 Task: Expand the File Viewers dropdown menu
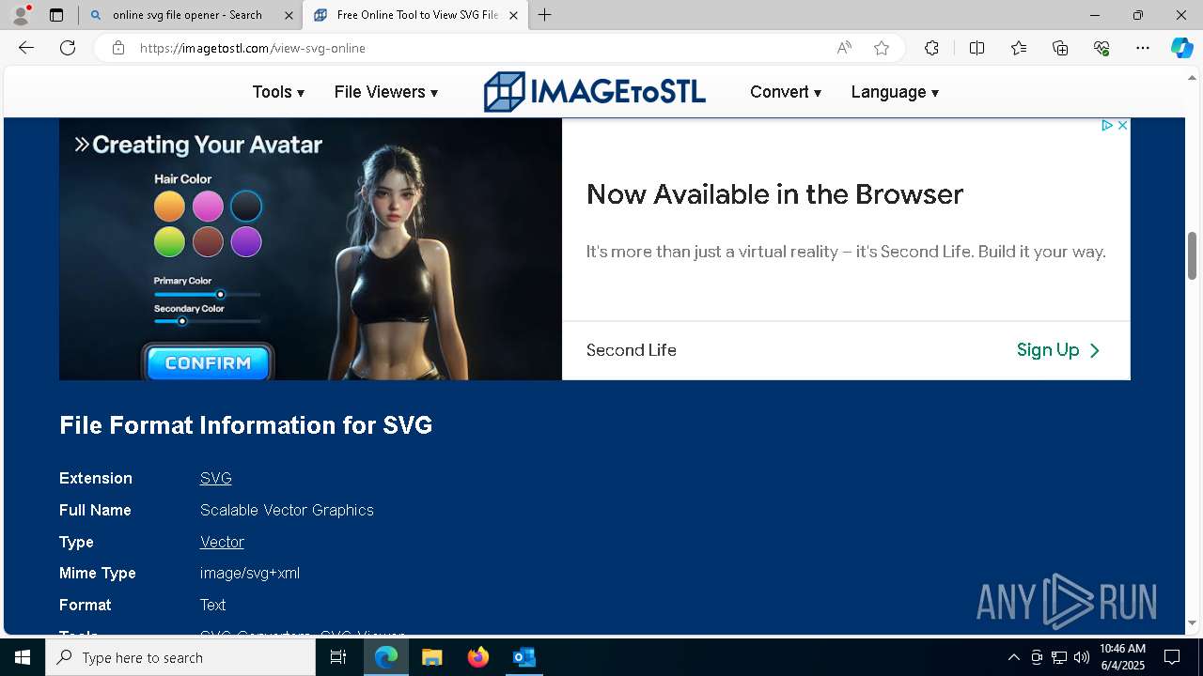click(x=386, y=92)
